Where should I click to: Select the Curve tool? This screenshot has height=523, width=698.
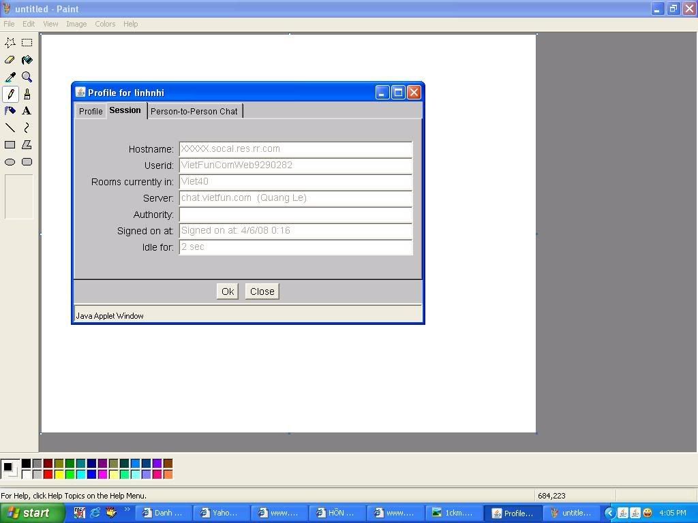click(x=27, y=128)
